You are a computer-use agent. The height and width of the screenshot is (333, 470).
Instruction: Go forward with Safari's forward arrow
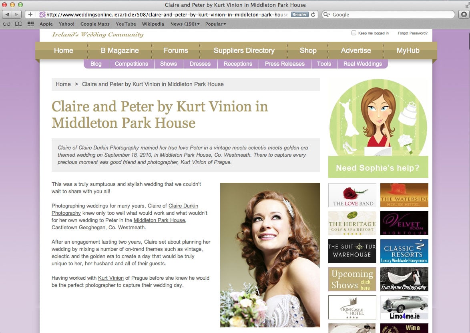(16, 14)
